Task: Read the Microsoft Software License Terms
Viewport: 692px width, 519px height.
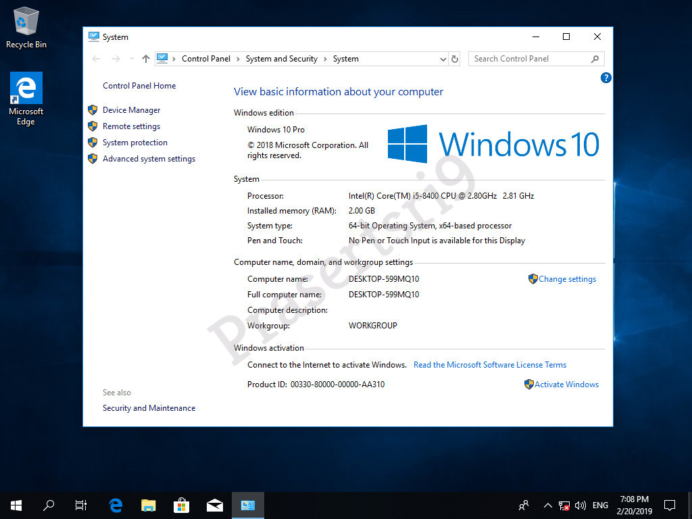Action: pos(490,365)
